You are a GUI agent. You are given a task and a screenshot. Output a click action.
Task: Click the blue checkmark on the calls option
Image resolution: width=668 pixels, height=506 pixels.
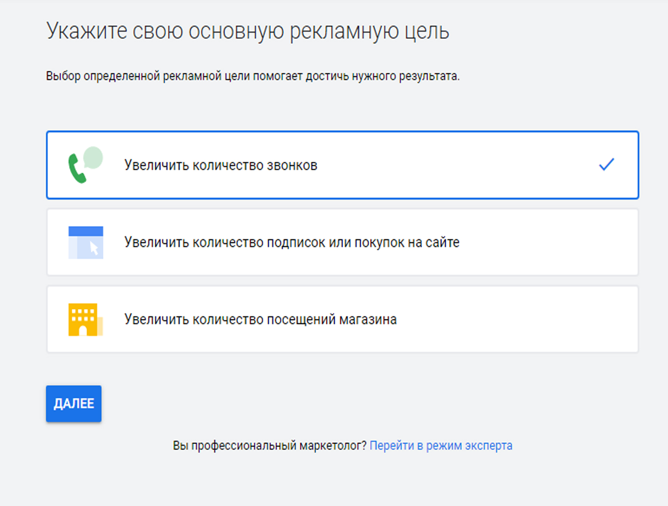click(606, 165)
